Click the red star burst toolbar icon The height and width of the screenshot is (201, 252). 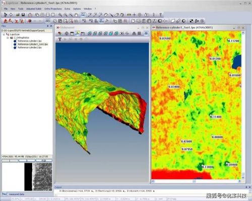click(30, 21)
